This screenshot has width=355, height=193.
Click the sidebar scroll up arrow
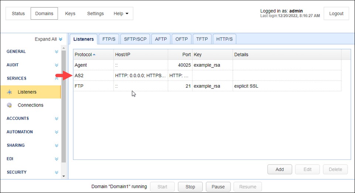point(64,48)
